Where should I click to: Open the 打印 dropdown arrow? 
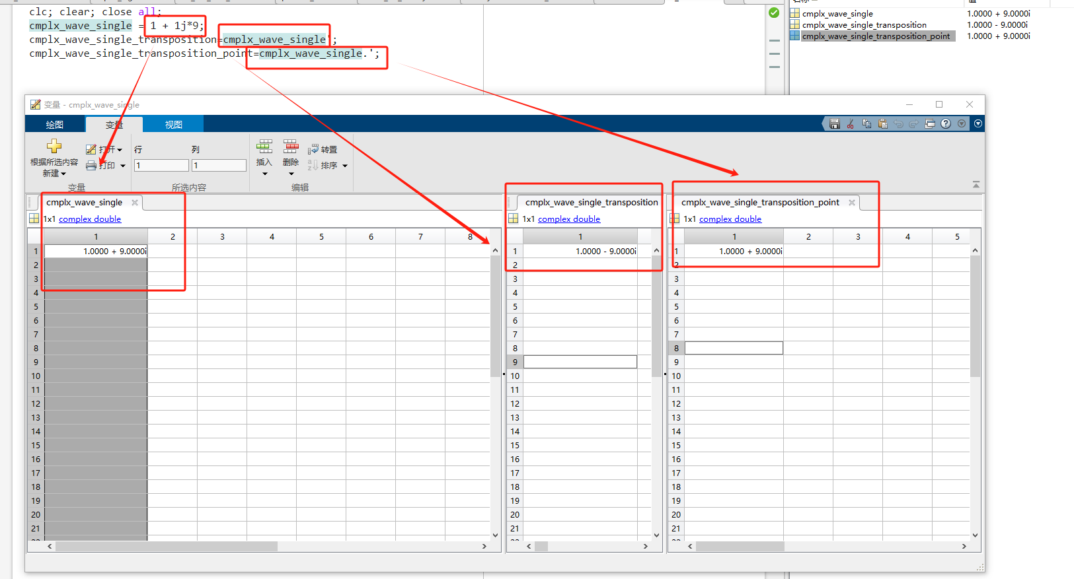click(123, 166)
